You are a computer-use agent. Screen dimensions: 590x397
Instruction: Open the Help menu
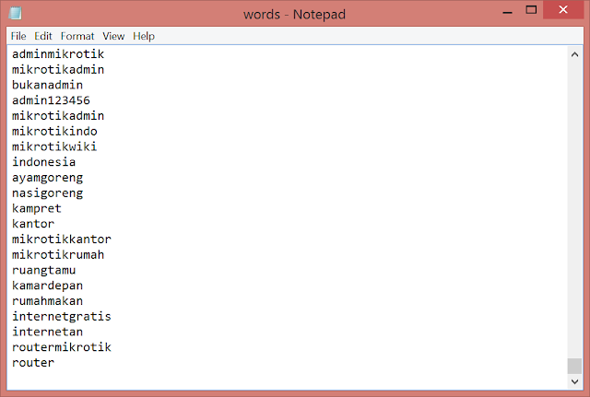click(x=144, y=36)
